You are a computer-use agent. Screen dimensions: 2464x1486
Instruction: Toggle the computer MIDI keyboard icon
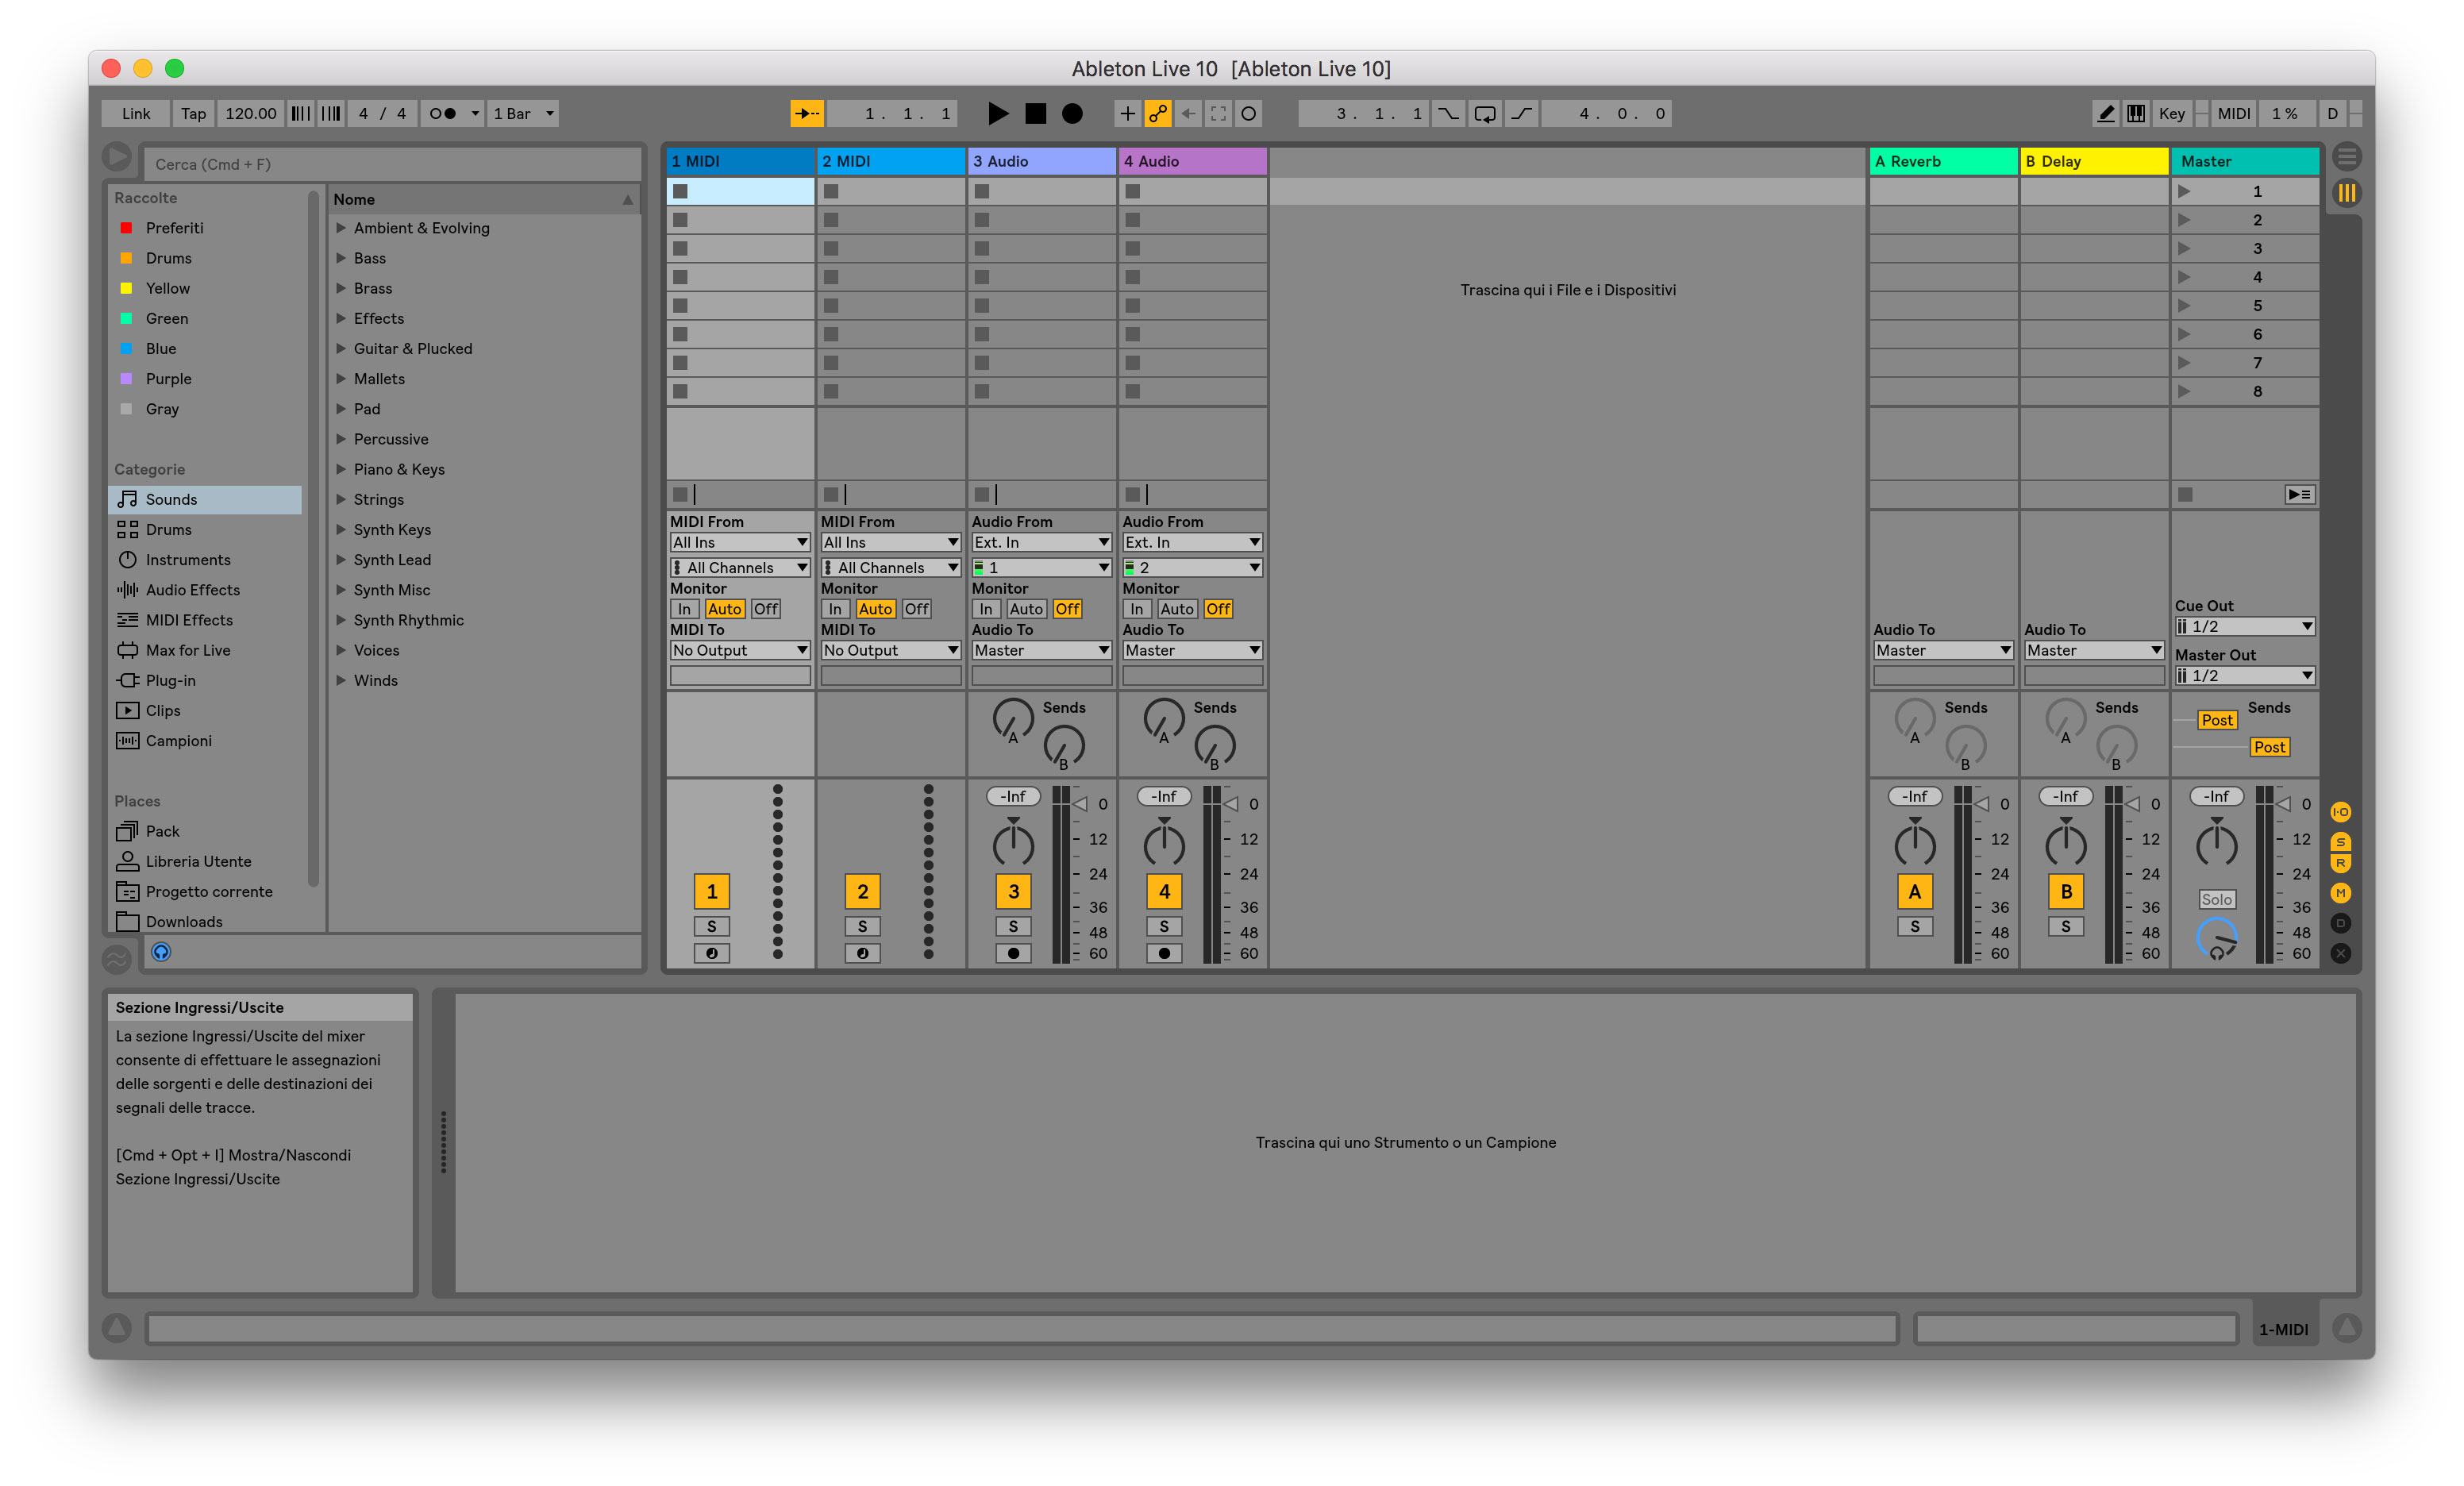2136,114
